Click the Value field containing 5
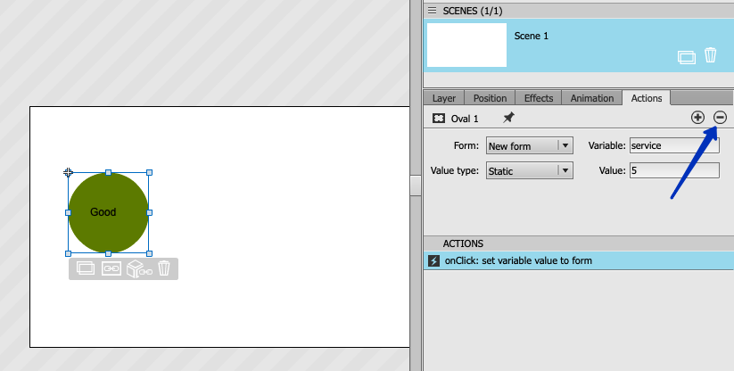Screen dimensions: 734x371 pos(674,170)
